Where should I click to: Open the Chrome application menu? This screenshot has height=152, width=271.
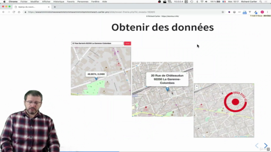coord(13,2)
